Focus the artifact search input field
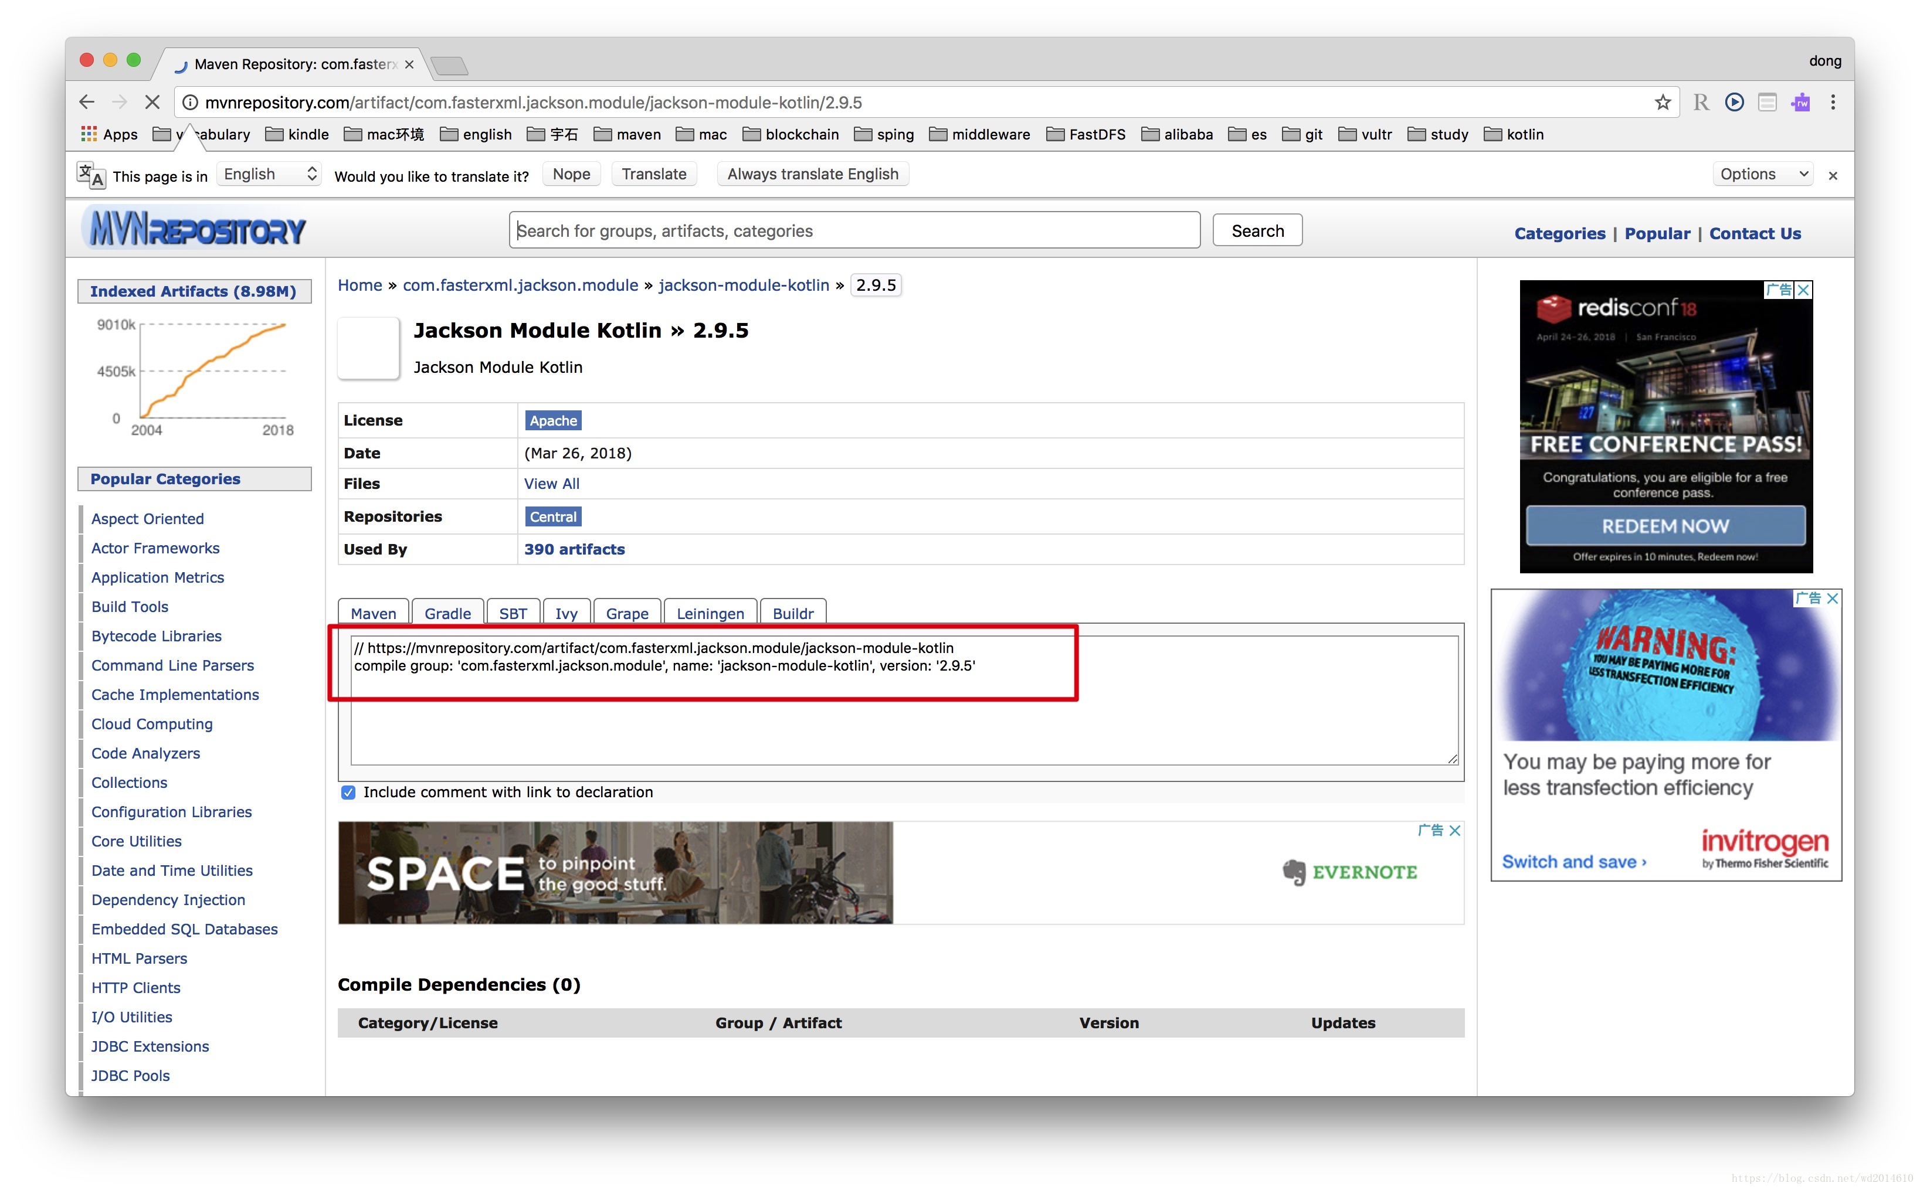 point(854,230)
